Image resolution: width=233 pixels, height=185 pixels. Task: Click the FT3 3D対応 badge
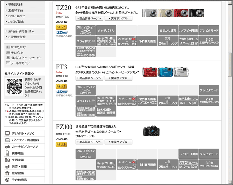pyautogui.click(x=62, y=92)
